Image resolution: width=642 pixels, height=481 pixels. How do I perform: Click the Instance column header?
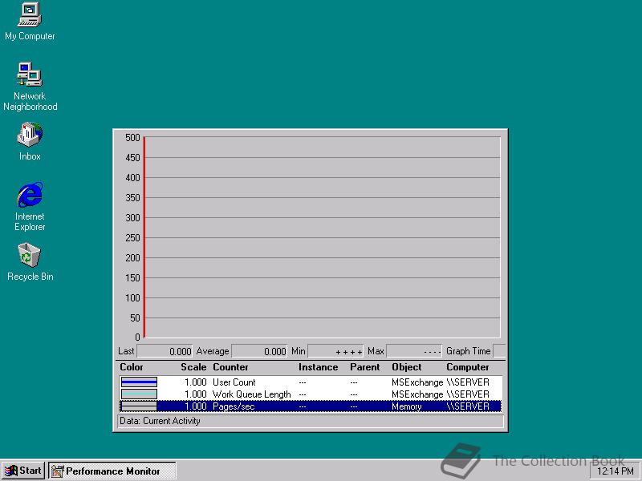[318, 367]
